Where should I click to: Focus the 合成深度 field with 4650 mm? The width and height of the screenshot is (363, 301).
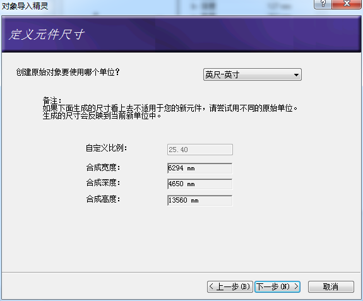[200, 184]
